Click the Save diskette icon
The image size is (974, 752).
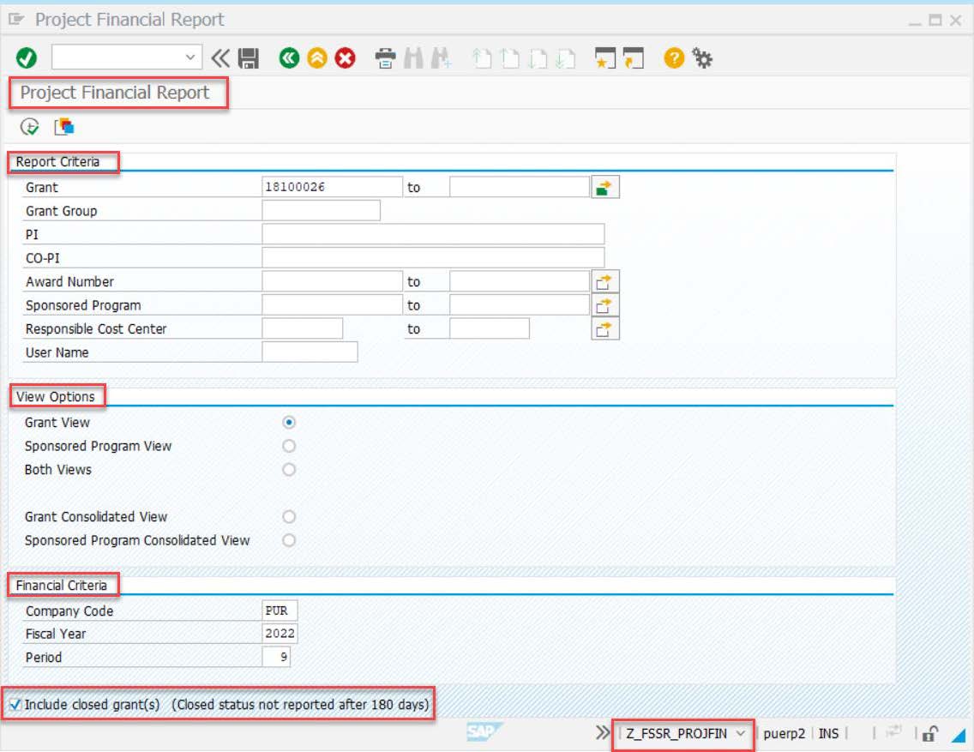(x=249, y=58)
